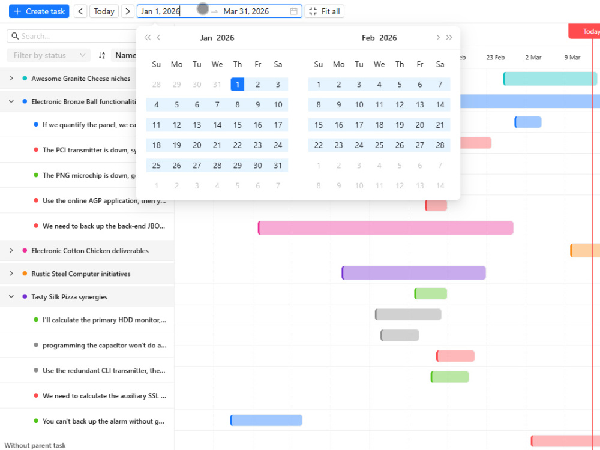
Task: Open task 'We need to back up the back-end JBO'
Action: pos(104,226)
